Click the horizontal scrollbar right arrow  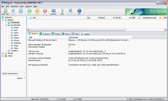(x=165, y=30)
